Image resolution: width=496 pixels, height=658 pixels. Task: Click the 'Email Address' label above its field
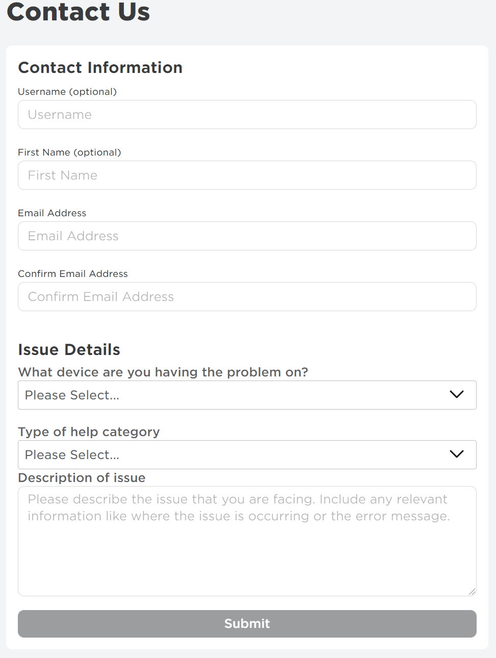pyautogui.click(x=52, y=213)
